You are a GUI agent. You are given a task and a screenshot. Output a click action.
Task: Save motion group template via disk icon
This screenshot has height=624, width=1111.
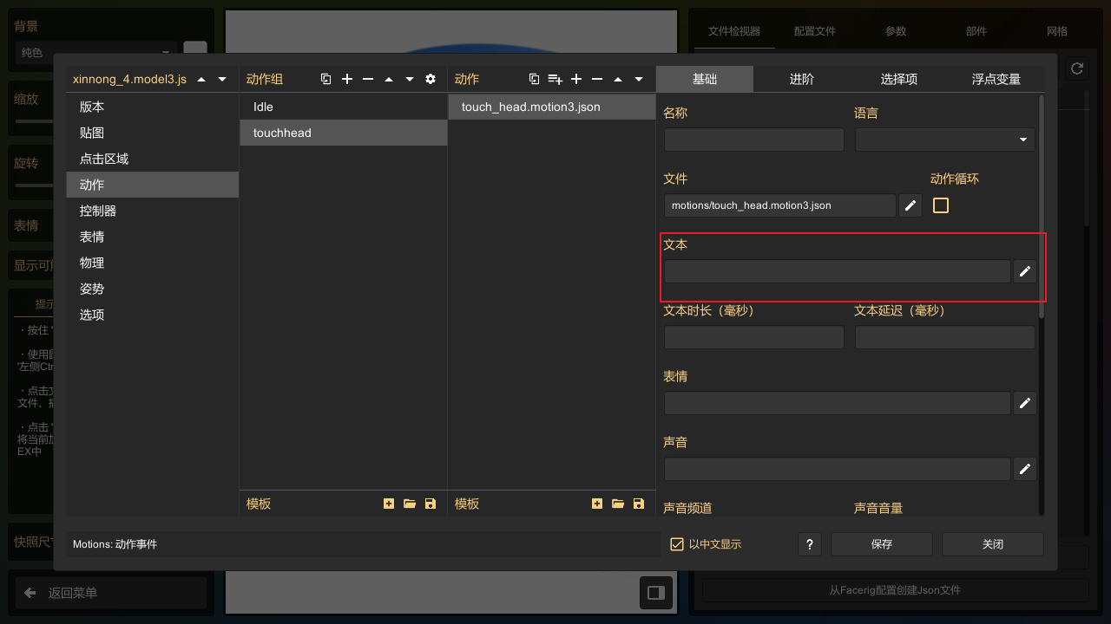pyautogui.click(x=431, y=504)
